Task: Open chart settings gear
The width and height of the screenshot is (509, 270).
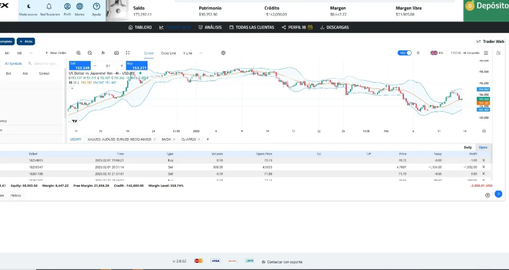Action: point(223,53)
